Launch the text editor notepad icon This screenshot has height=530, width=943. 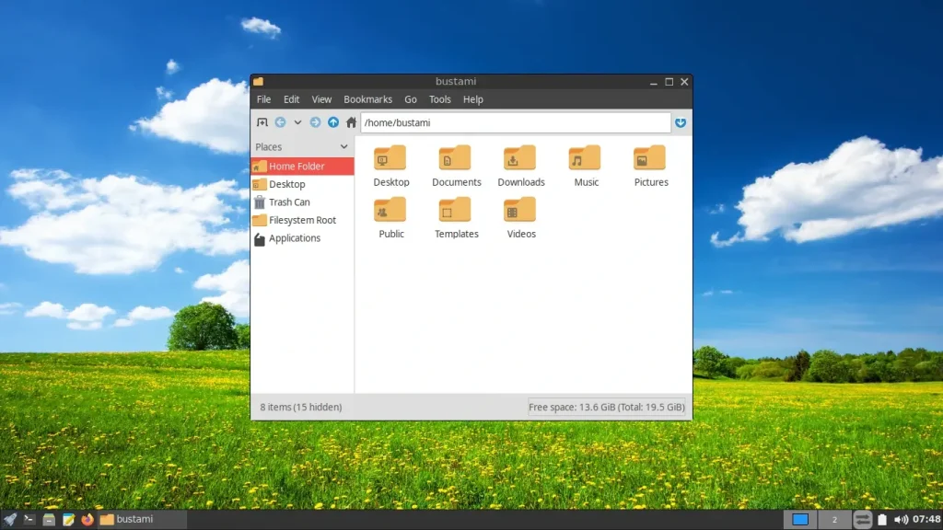(68, 519)
